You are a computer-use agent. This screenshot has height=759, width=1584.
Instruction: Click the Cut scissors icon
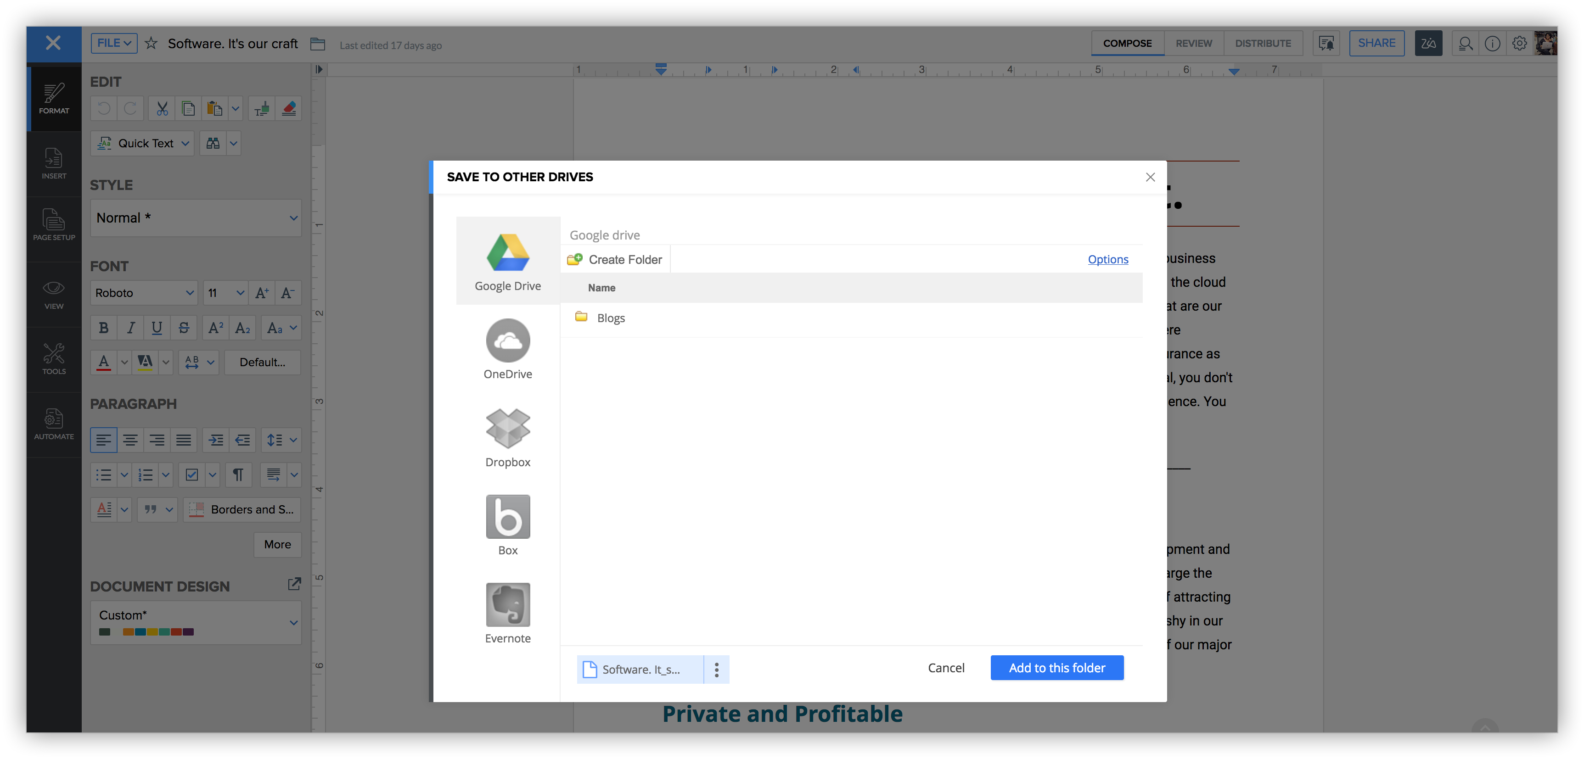tap(162, 109)
